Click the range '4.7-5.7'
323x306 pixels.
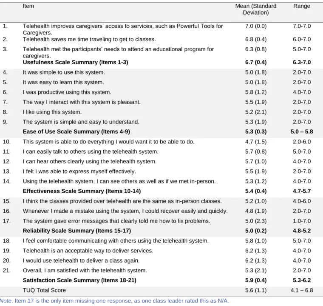(302, 191)
